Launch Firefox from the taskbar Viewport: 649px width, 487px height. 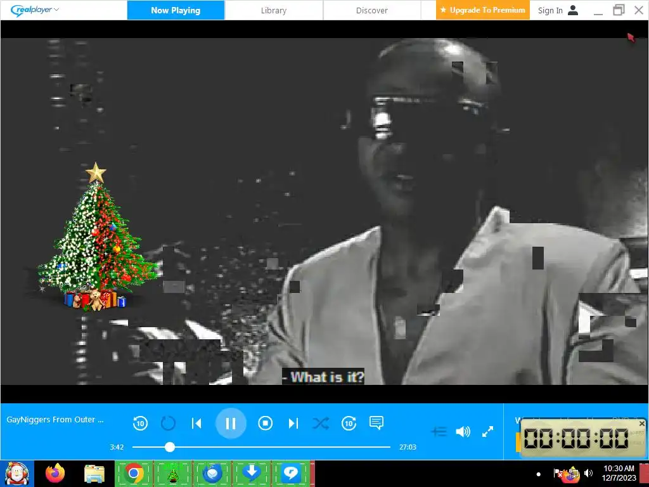[55, 474]
